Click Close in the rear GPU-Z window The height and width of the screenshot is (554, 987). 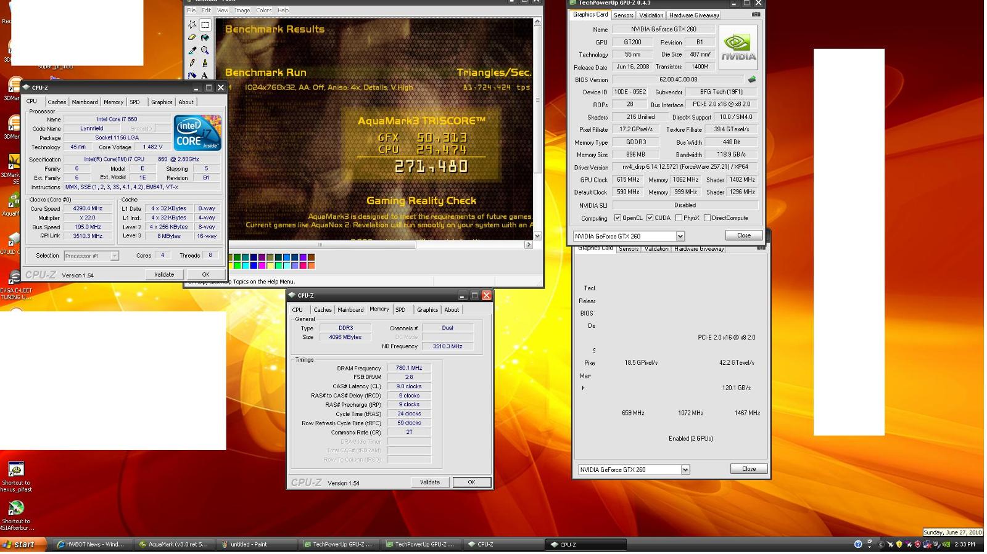point(749,469)
